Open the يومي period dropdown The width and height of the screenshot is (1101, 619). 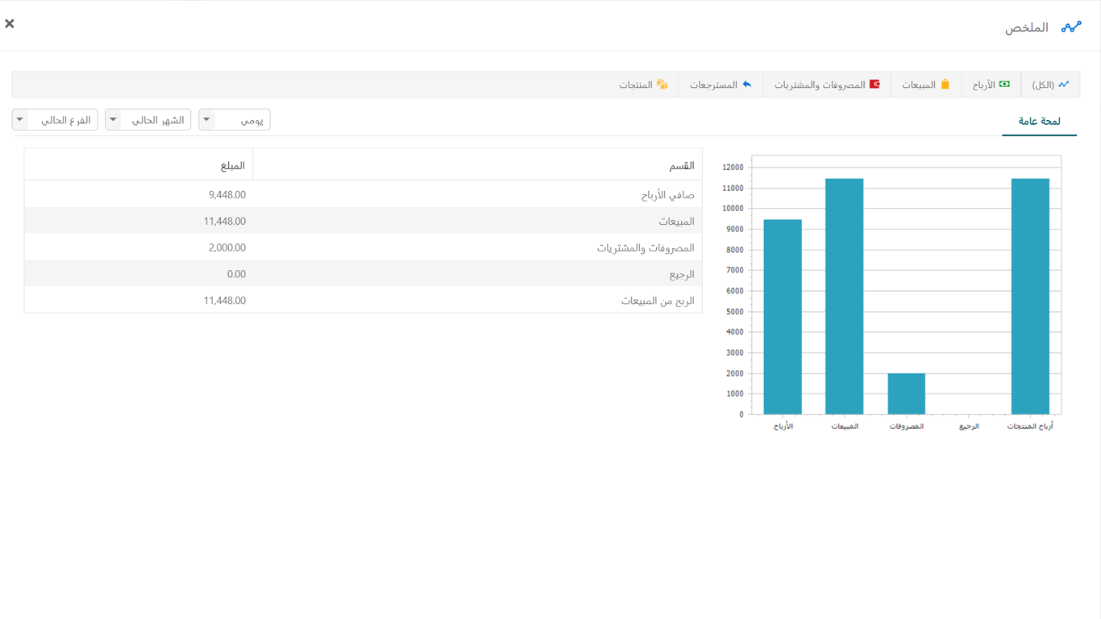point(235,120)
